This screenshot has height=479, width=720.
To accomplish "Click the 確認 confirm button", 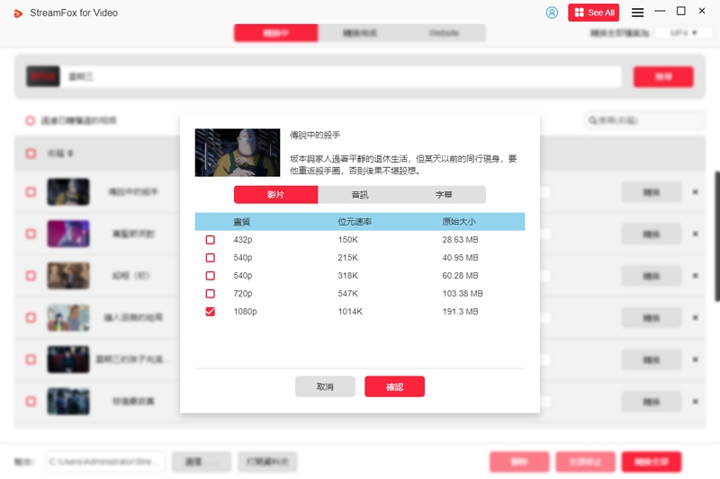I will click(x=394, y=386).
